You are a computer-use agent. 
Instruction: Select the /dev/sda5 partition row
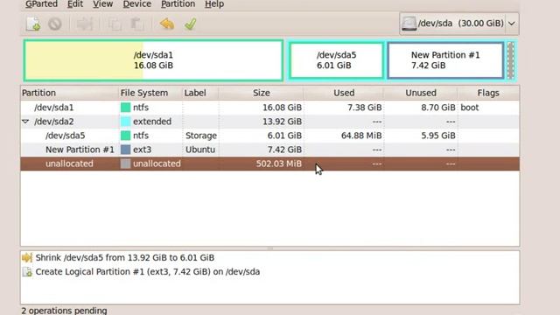coord(270,136)
